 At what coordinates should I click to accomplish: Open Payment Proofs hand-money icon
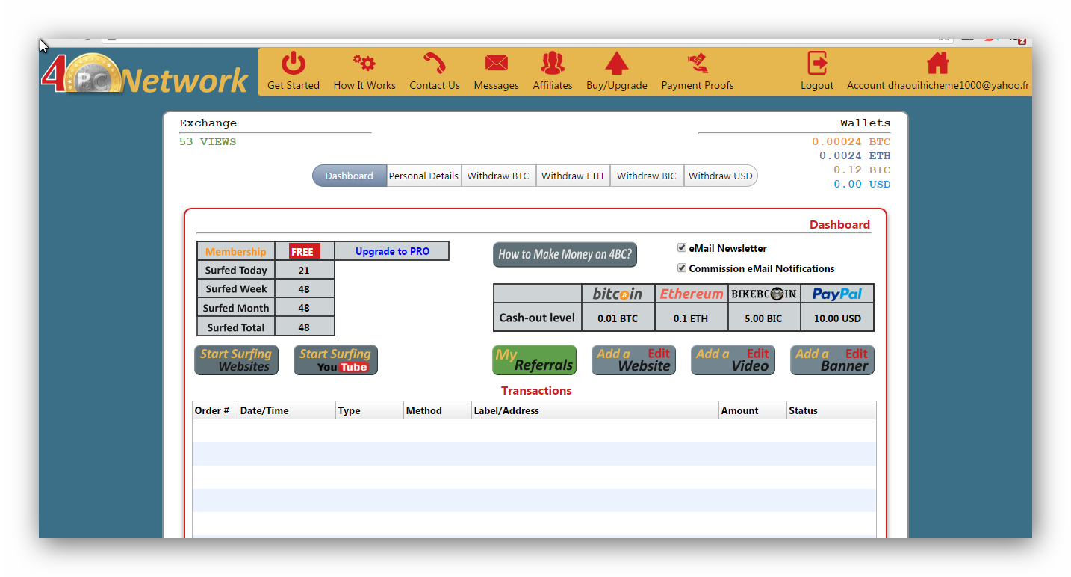click(x=698, y=63)
